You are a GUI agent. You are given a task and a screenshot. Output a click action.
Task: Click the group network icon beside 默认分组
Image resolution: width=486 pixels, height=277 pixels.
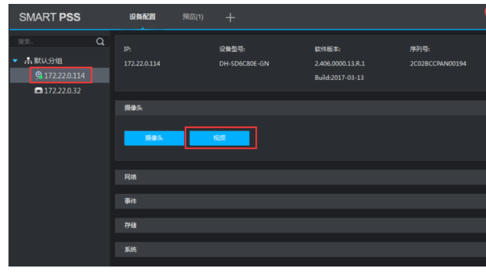[x=28, y=60]
